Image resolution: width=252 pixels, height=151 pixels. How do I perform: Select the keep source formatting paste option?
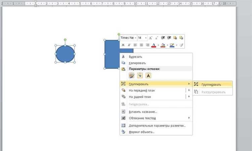131,75
